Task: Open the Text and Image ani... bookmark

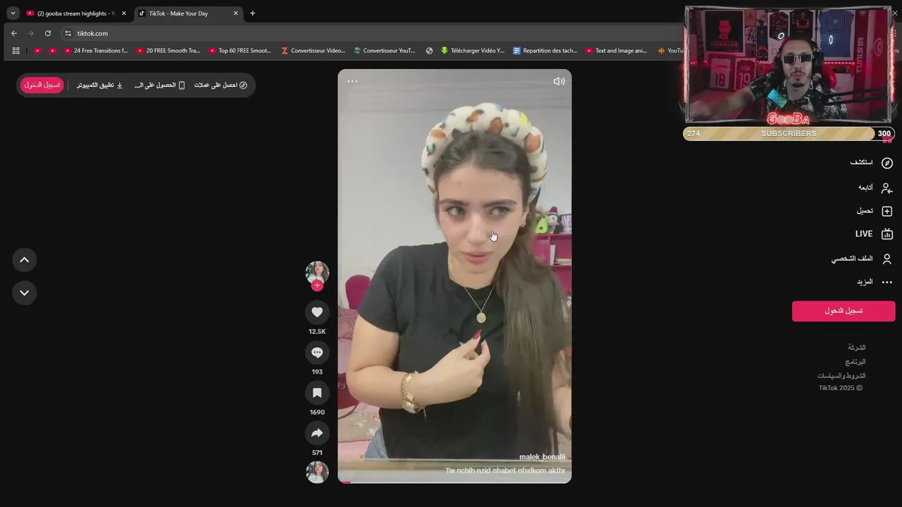Action: 616,51
